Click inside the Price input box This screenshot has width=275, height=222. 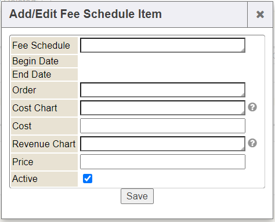point(162,162)
